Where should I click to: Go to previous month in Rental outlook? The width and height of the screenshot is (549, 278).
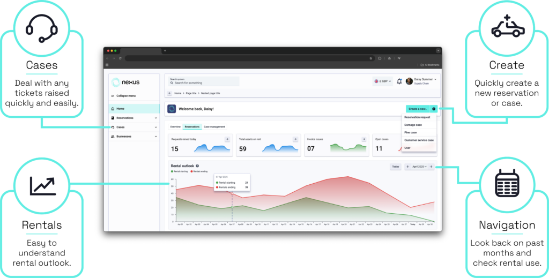408,167
